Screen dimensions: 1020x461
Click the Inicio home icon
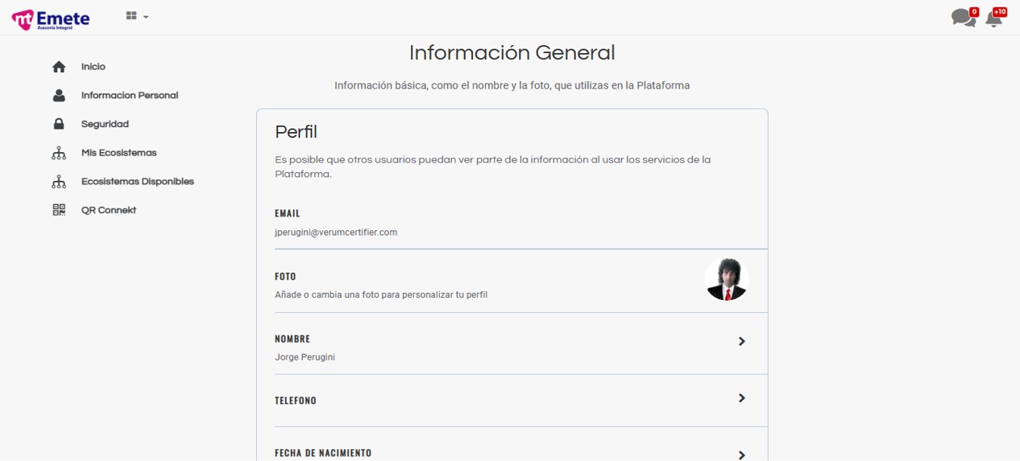(x=59, y=67)
